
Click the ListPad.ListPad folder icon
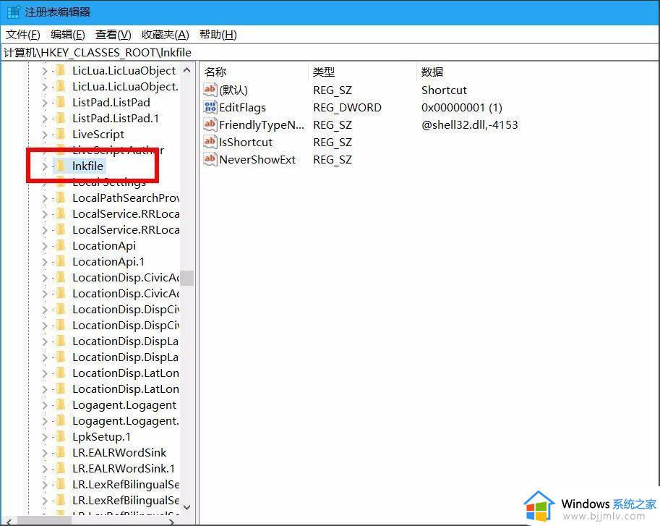click(x=61, y=102)
